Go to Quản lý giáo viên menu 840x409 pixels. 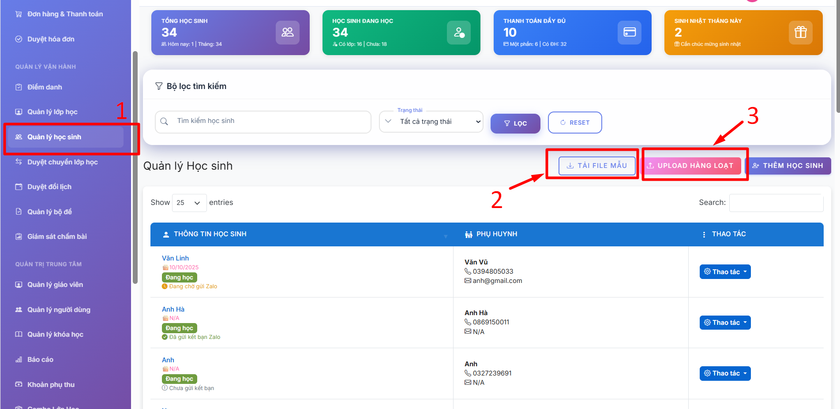pyautogui.click(x=55, y=285)
